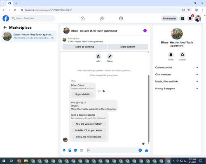Open the emoji picker in message box

point(140,150)
